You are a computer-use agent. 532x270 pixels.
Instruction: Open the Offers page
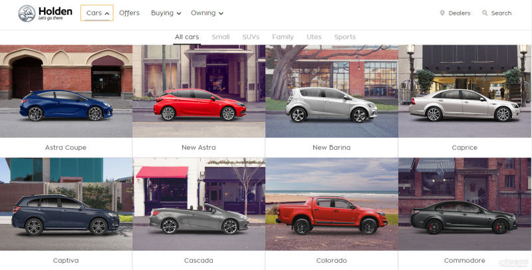129,13
